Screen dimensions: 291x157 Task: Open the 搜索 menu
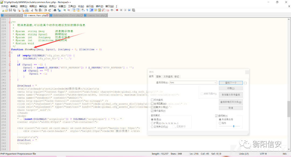pos(23,6)
